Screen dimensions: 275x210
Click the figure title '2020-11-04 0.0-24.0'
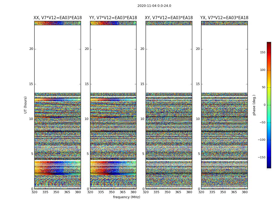point(154,6)
